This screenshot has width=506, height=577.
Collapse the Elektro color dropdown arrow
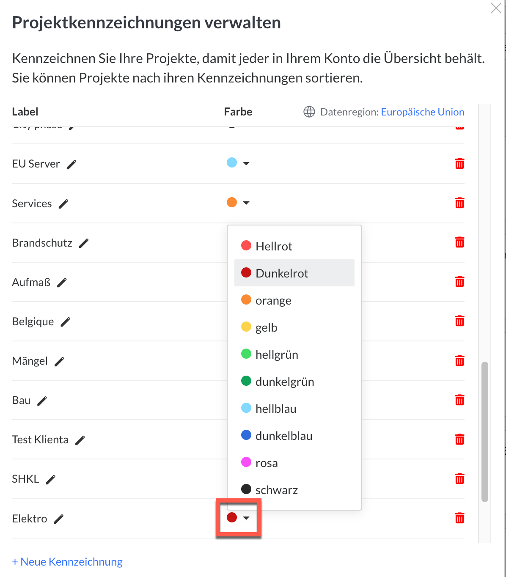point(246,518)
